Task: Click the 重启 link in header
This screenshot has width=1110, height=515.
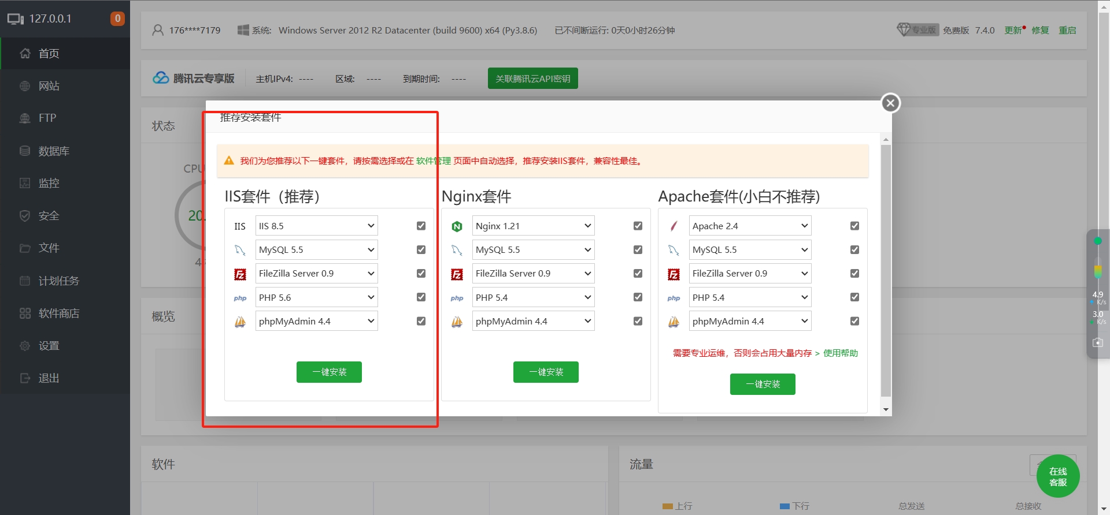Action: tap(1067, 30)
